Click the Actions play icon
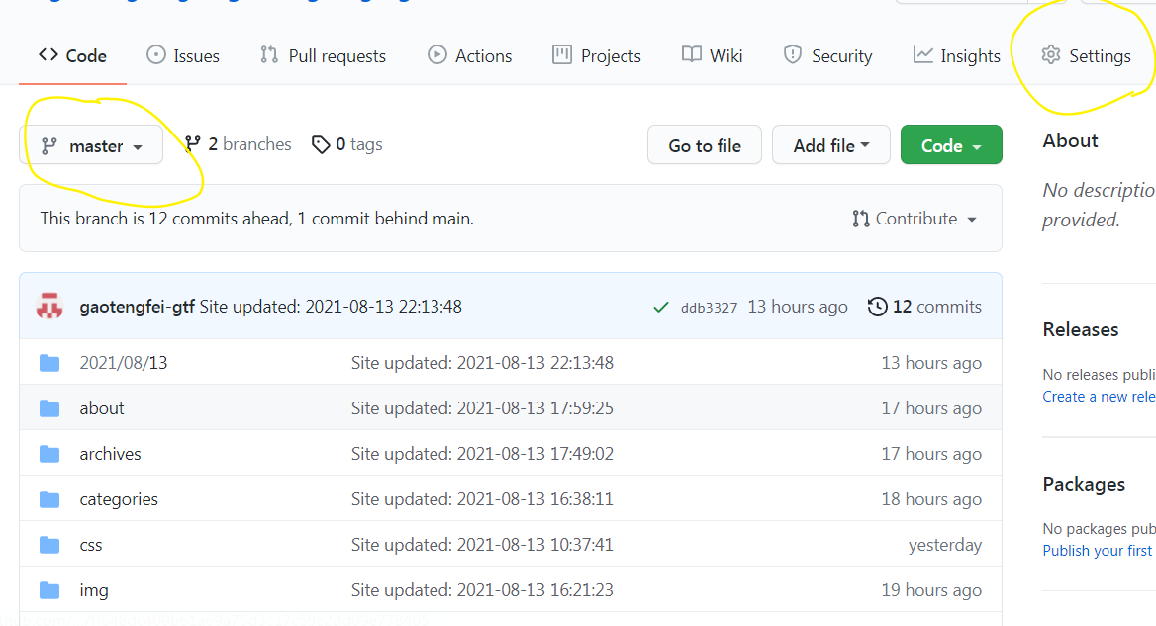Image resolution: width=1156 pixels, height=626 pixels. (437, 55)
